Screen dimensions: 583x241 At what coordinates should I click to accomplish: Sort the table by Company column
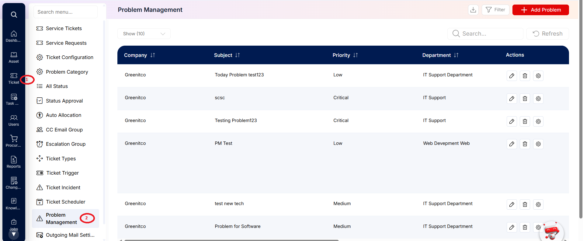pyautogui.click(x=153, y=55)
